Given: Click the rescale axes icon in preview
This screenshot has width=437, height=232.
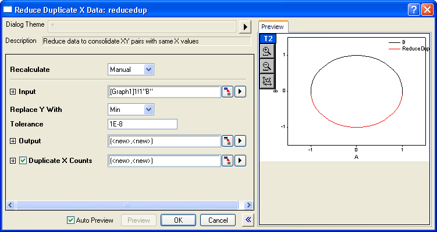Looking at the screenshot, I should click(x=268, y=80).
